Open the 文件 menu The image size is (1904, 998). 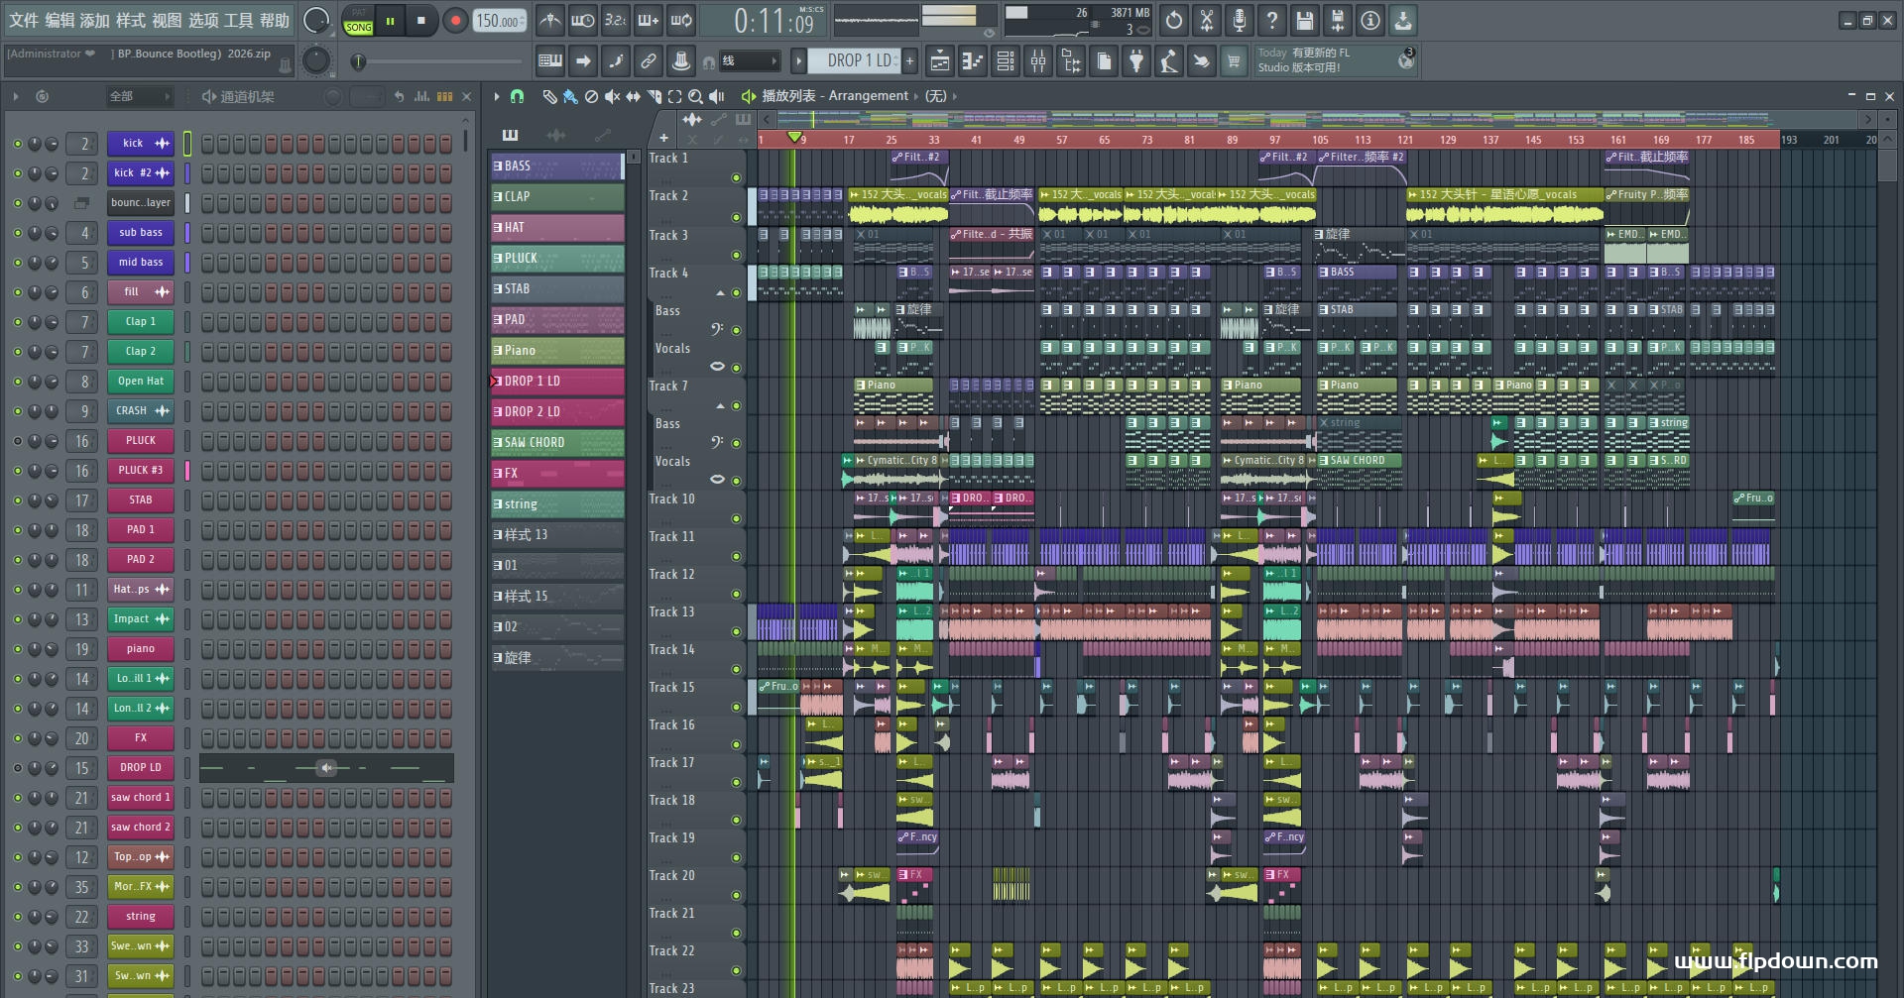(24, 20)
